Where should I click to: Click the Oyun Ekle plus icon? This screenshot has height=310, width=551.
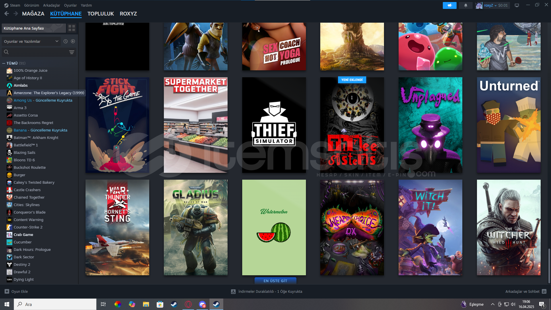coord(7,291)
